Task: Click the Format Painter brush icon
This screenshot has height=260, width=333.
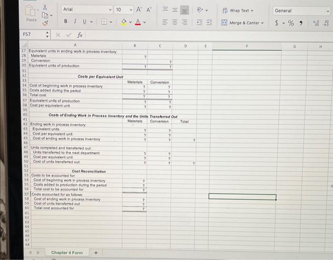Action: (45, 23)
